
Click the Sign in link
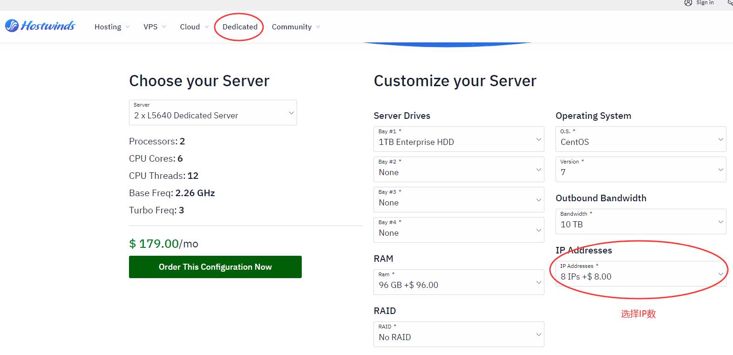[x=705, y=3]
